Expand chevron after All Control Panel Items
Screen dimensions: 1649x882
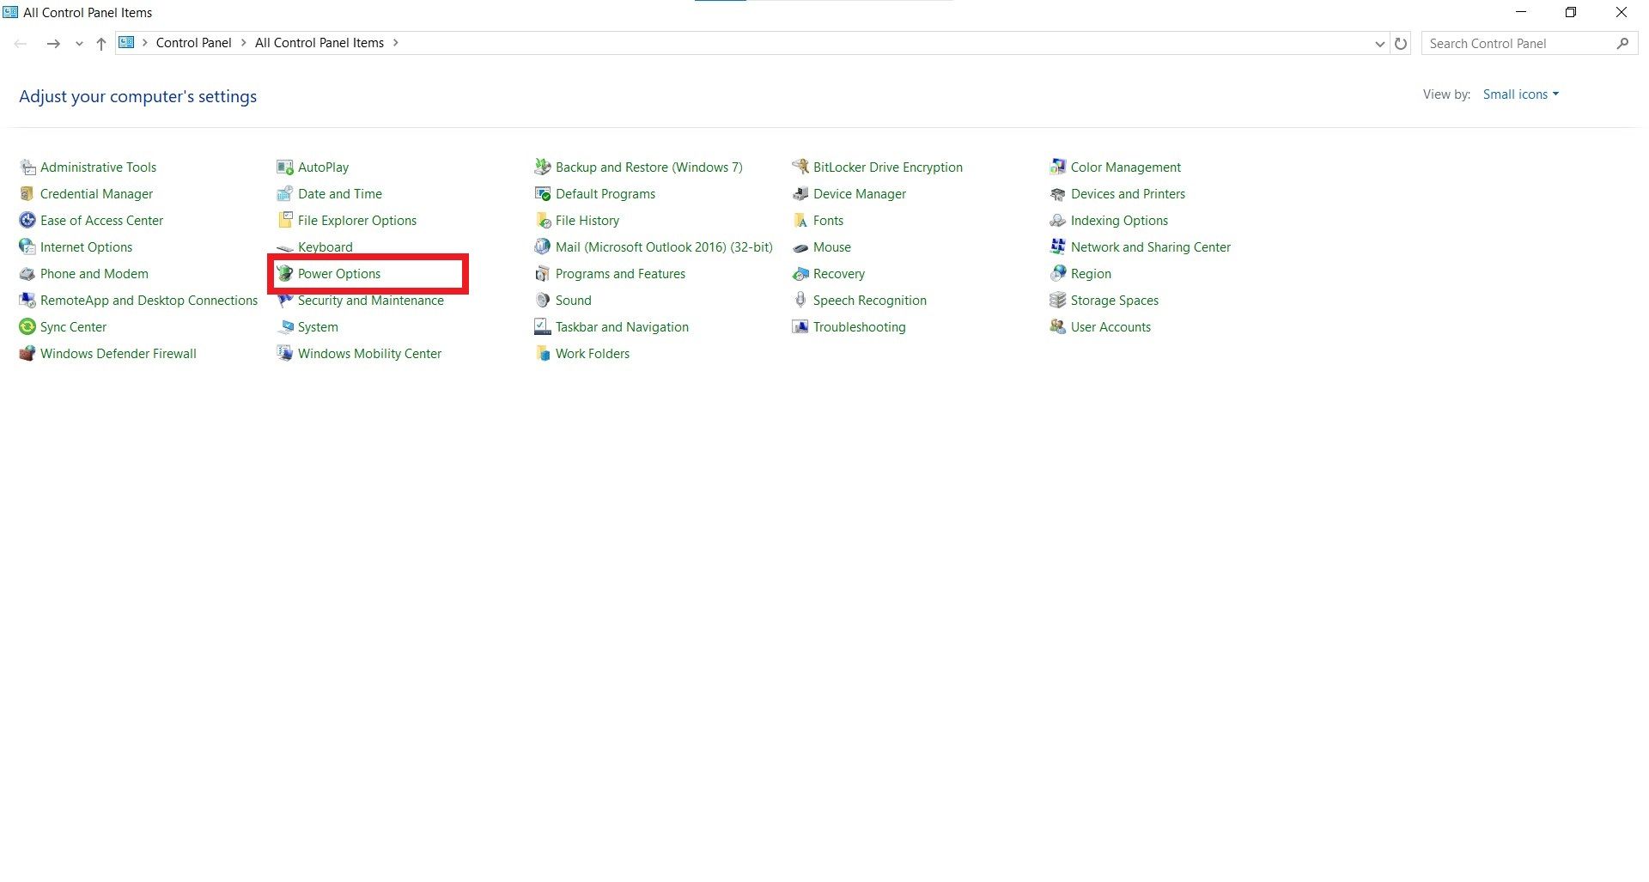pos(396,43)
